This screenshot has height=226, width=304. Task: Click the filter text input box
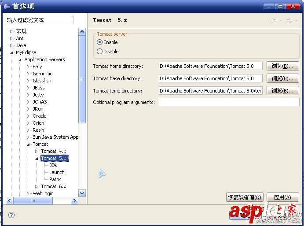coord(40,20)
